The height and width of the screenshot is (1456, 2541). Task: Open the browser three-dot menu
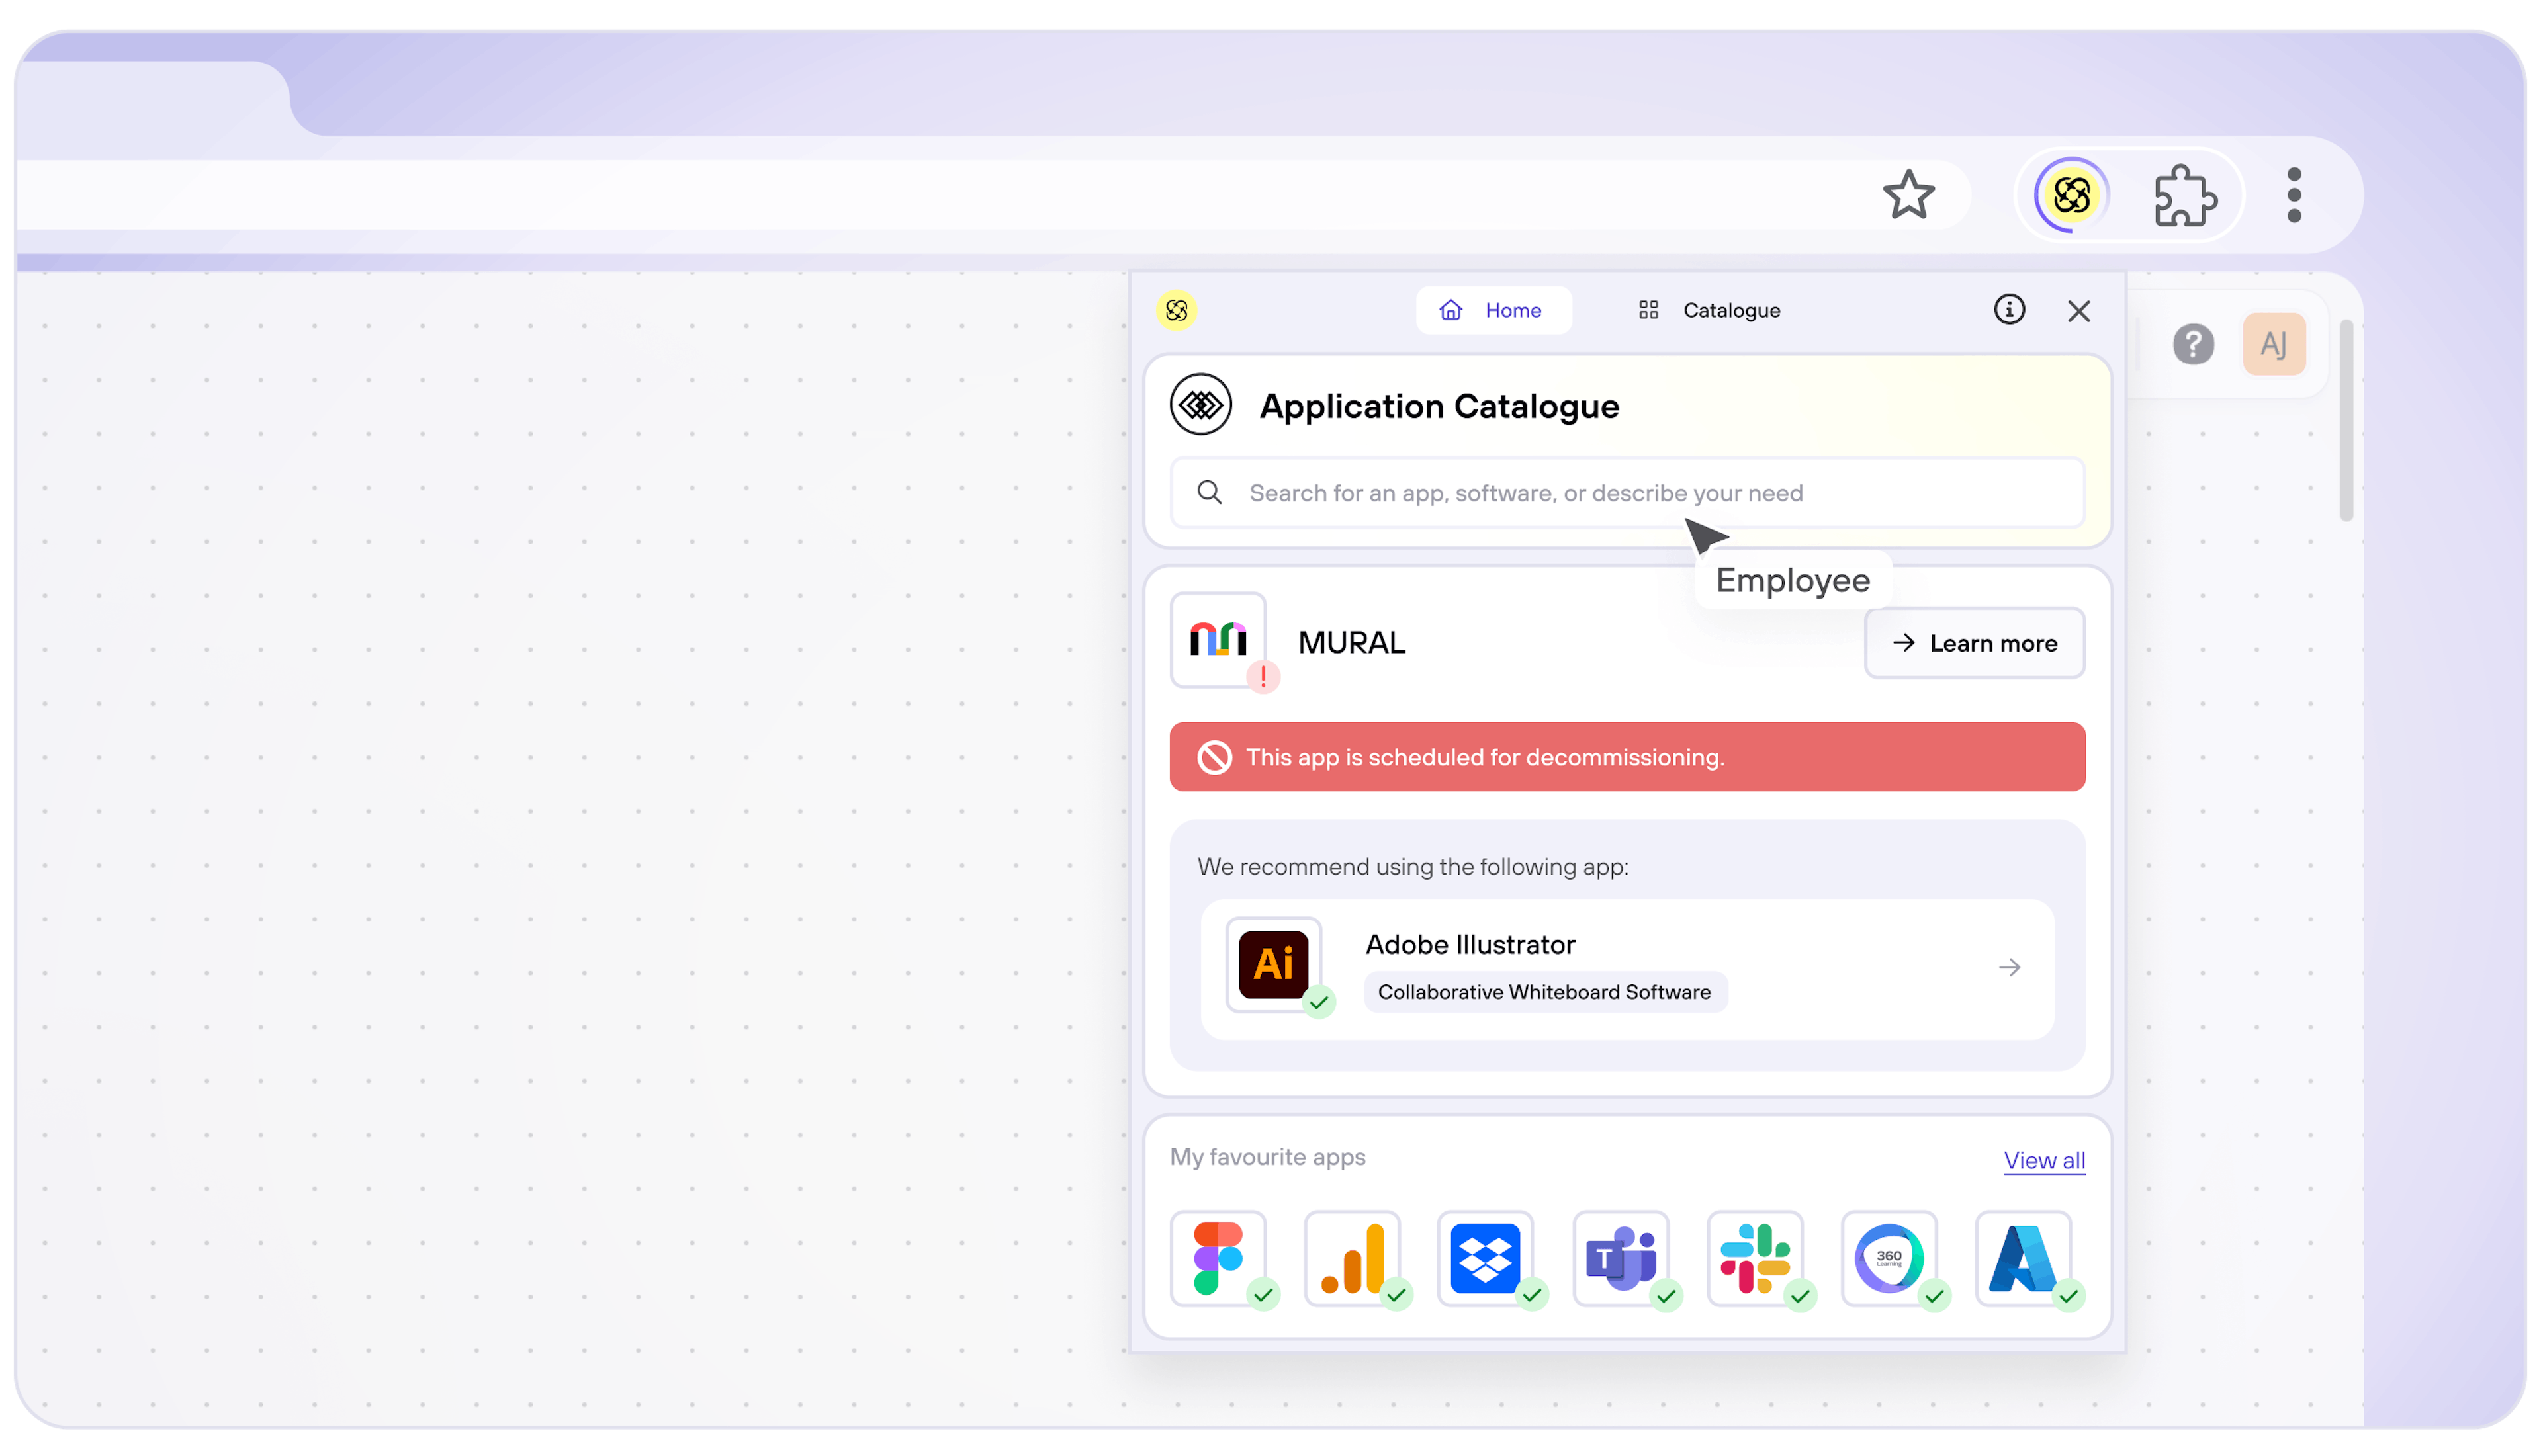(2294, 195)
